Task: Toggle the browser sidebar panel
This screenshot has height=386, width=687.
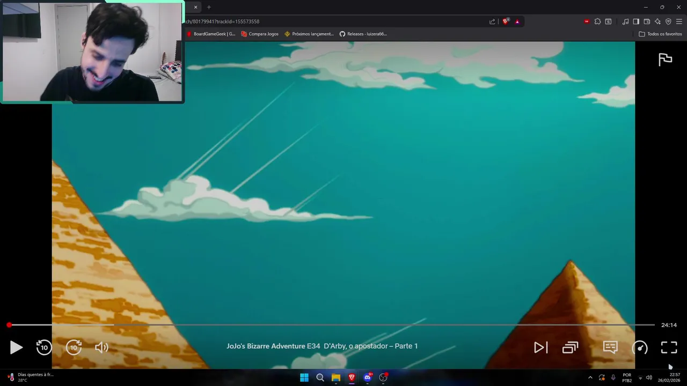Action: 636,21
